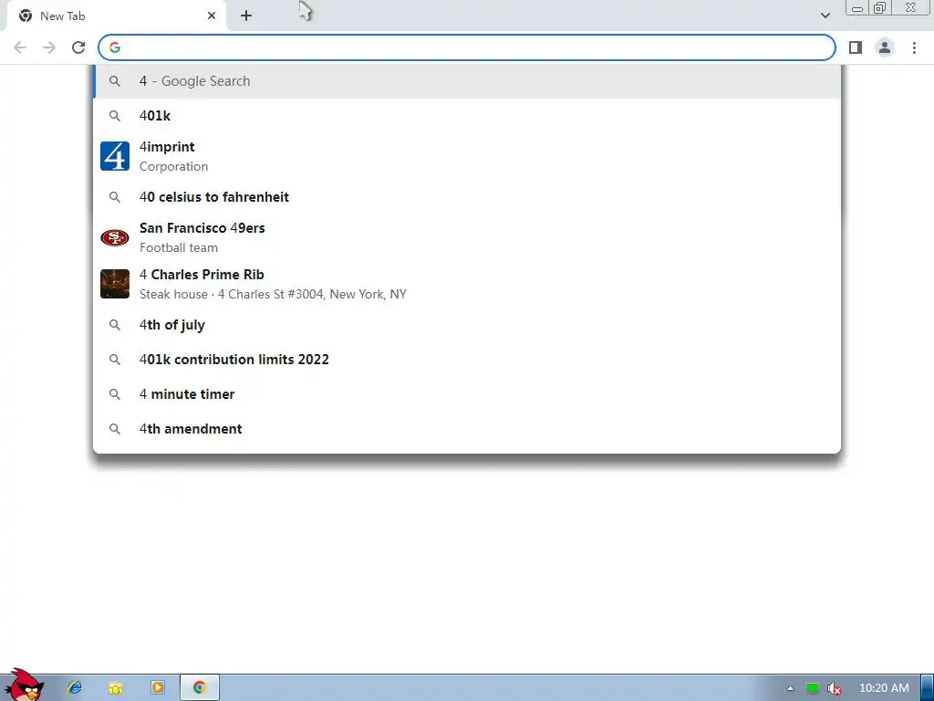934x701 pixels.
Task: Click the 4 Charles Prime Rib photo
Action: pyautogui.click(x=115, y=284)
